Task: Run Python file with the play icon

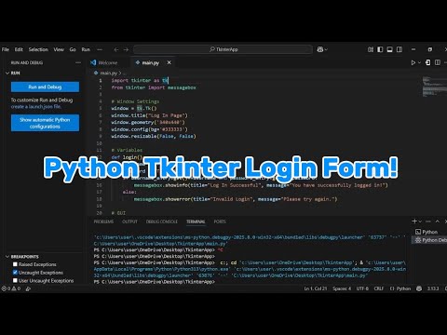Action: [x=413, y=62]
